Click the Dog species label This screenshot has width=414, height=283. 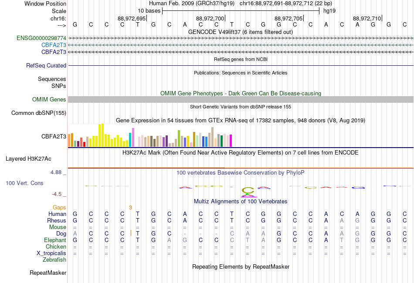pos(61,234)
